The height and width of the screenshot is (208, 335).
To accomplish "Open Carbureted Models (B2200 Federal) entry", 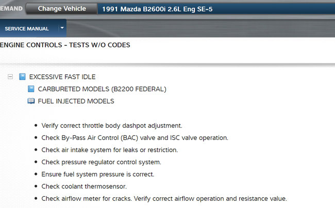I will [x=102, y=89].
